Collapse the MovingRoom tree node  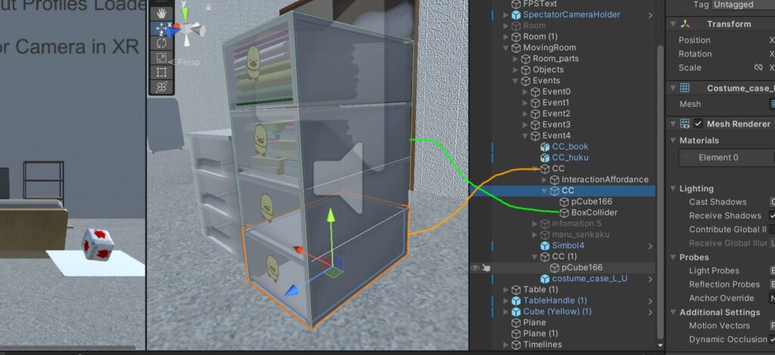[x=506, y=48]
